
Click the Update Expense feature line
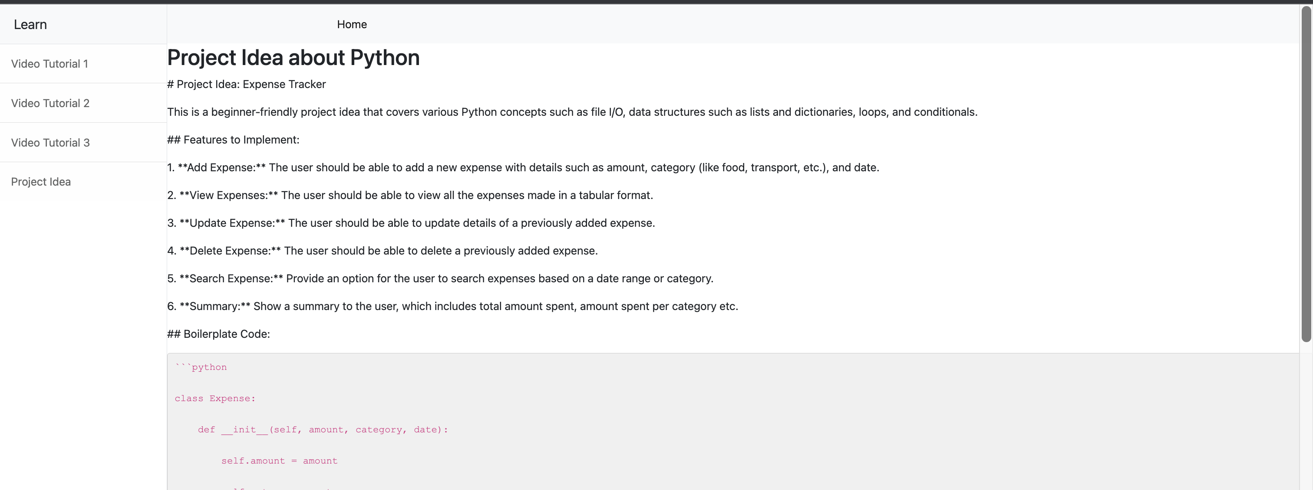(x=411, y=223)
